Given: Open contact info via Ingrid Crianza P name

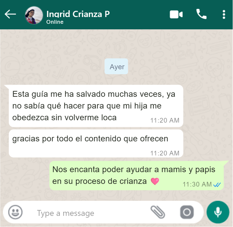Looking at the screenshot, I should point(78,14).
